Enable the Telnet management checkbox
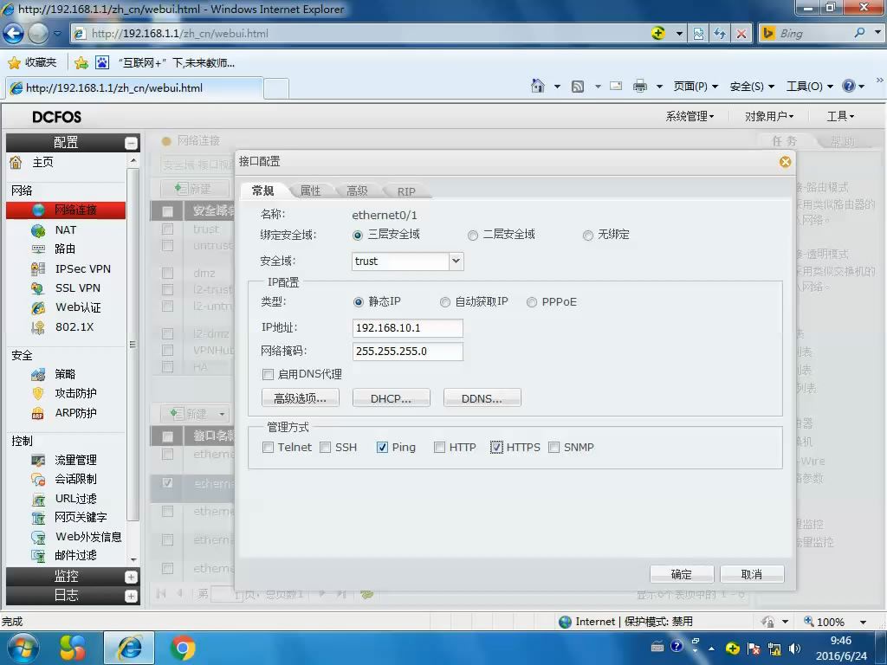This screenshot has width=887, height=665. (x=269, y=448)
